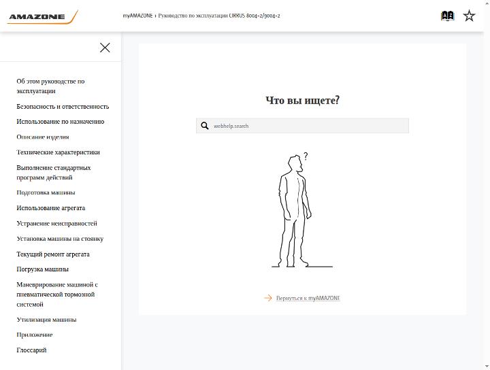Click the magnifying glass search icon
Viewport: 490px width, 370px height.
(x=205, y=126)
